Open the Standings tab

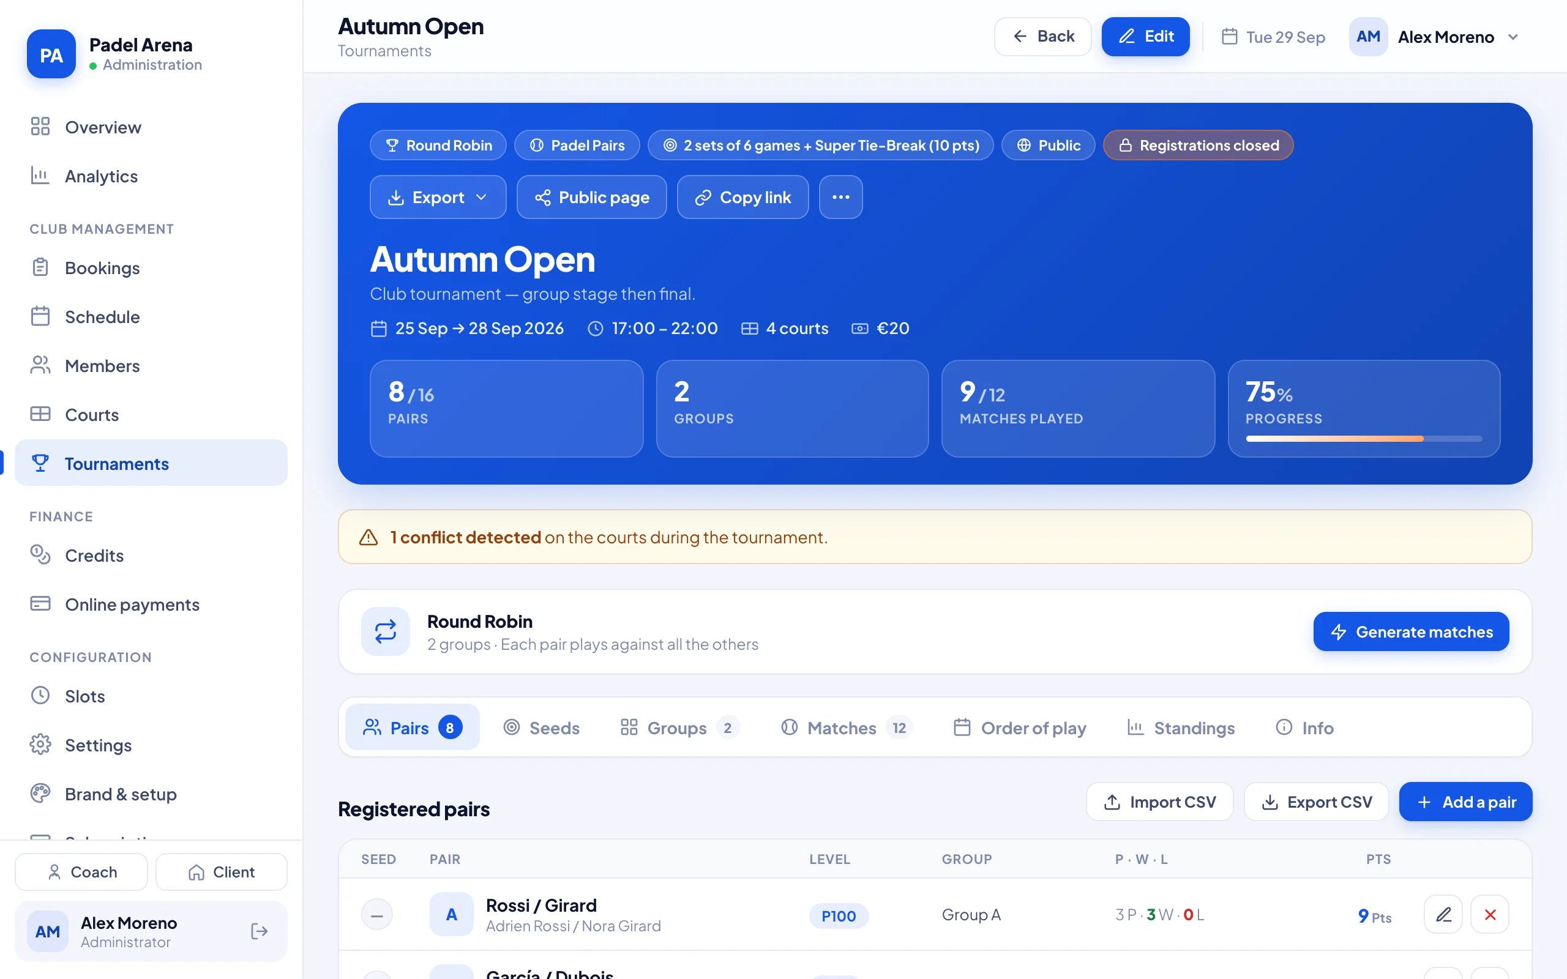pyautogui.click(x=1181, y=728)
